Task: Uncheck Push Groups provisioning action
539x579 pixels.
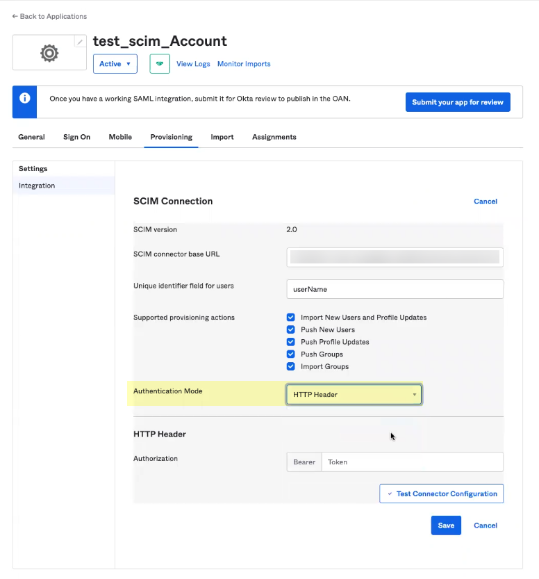Action: 291,354
